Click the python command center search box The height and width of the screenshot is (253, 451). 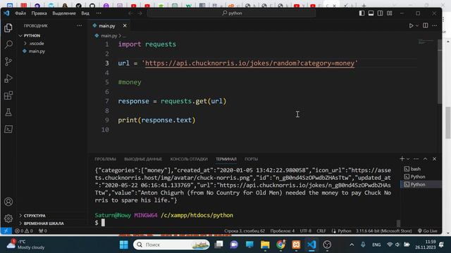232,13
